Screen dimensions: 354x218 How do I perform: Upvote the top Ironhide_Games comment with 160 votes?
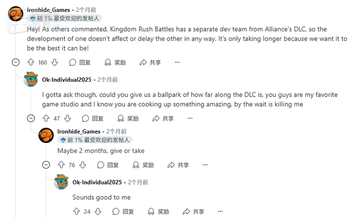click(31, 62)
